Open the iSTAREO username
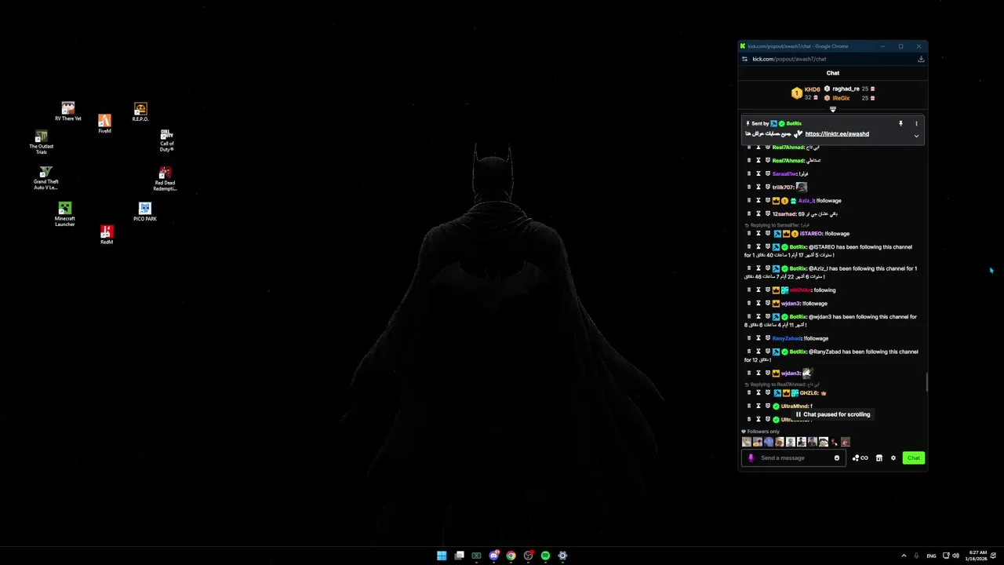 coord(811,233)
